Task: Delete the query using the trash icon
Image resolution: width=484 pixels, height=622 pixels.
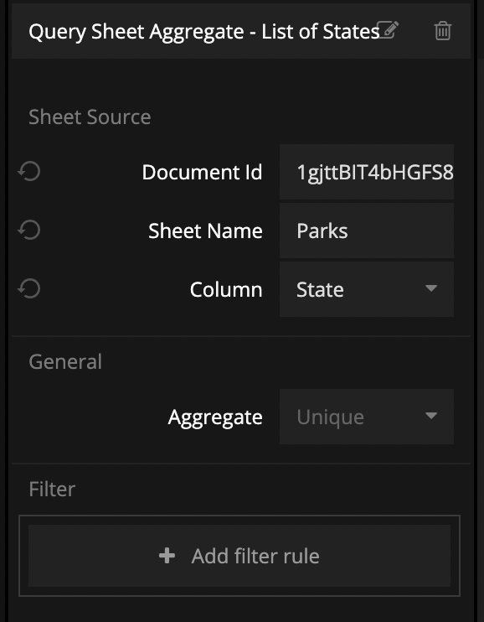Action: click(x=443, y=30)
